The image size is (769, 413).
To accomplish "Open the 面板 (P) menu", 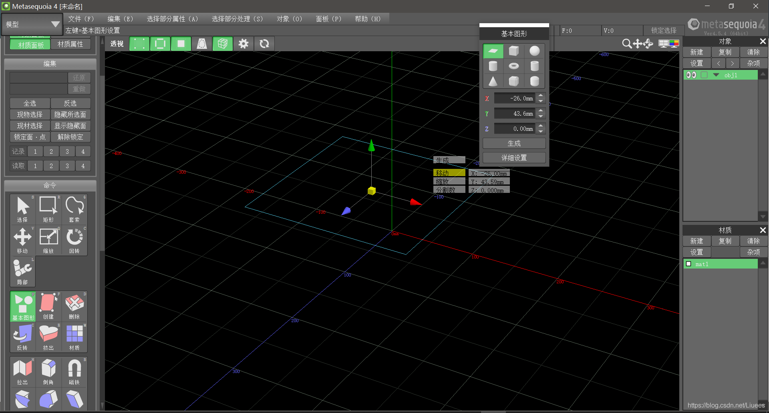I will tap(328, 19).
